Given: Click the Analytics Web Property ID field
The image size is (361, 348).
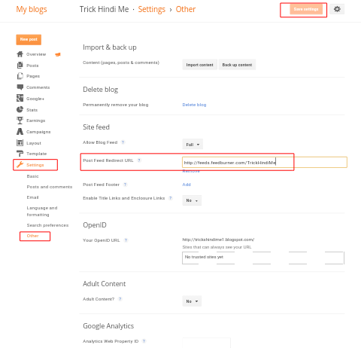Looking at the screenshot, I should [x=206, y=343].
